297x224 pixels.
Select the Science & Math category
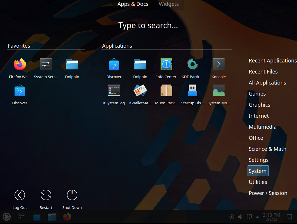(x=267, y=149)
